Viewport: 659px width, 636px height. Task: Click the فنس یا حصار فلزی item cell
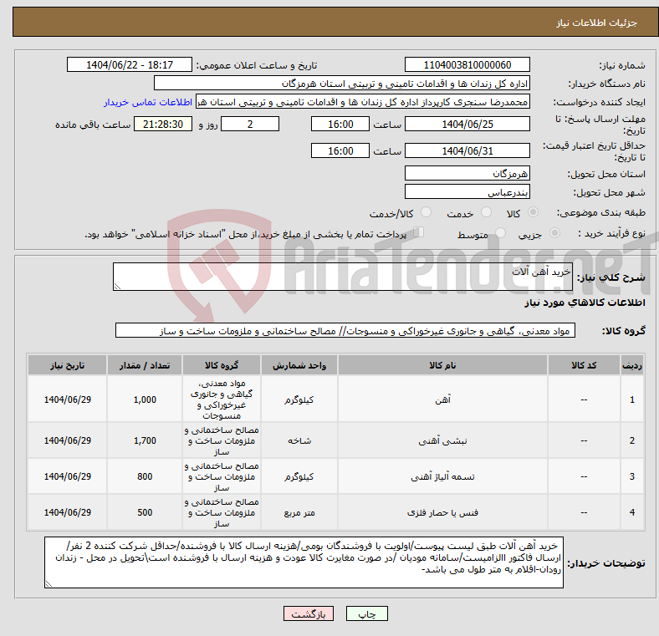pos(442,512)
